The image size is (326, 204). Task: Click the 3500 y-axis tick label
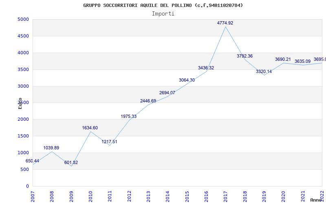23,69
